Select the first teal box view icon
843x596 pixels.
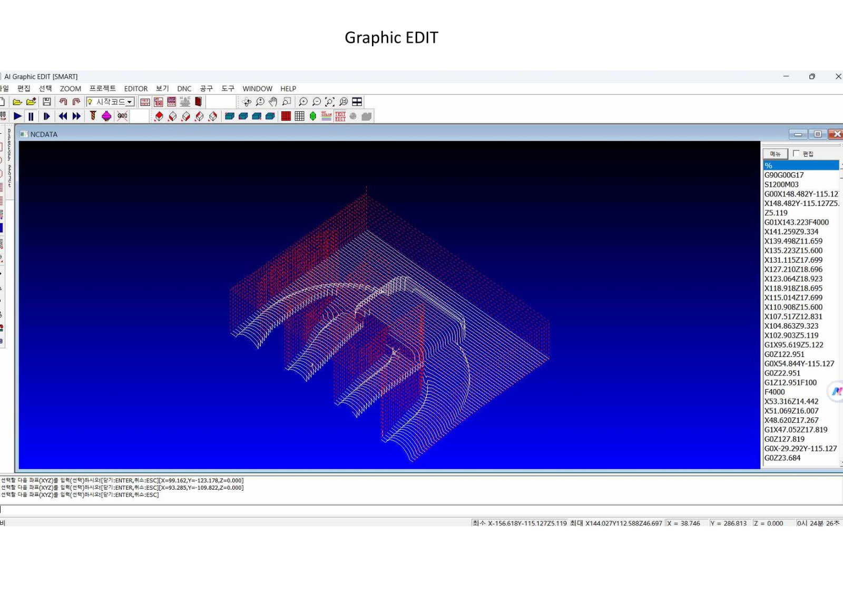click(x=230, y=116)
